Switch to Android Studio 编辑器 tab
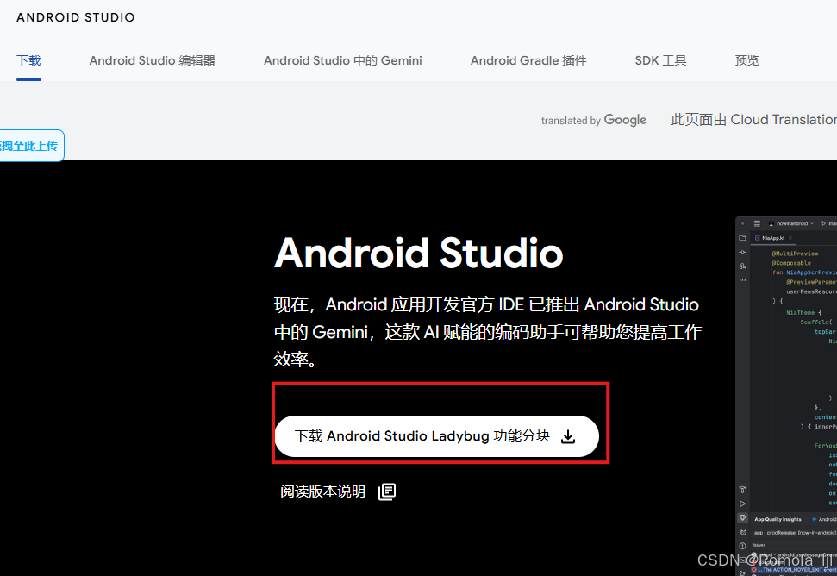Image resolution: width=837 pixels, height=576 pixels. [152, 60]
